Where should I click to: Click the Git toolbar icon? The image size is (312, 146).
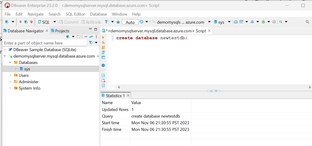tap(241, 22)
